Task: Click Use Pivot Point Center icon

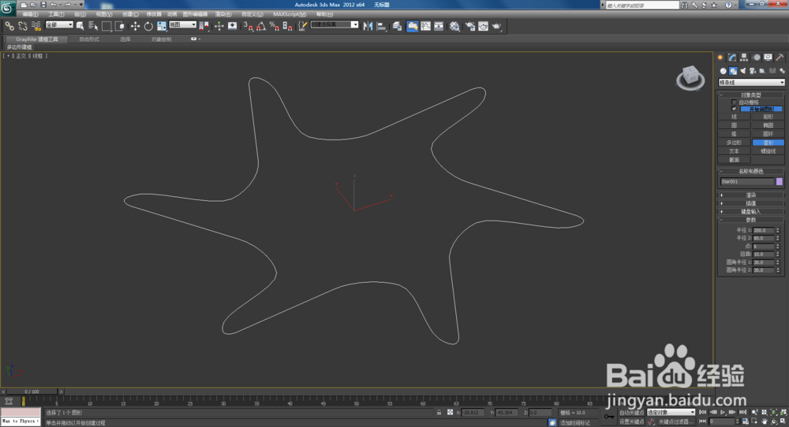Action: pos(205,26)
